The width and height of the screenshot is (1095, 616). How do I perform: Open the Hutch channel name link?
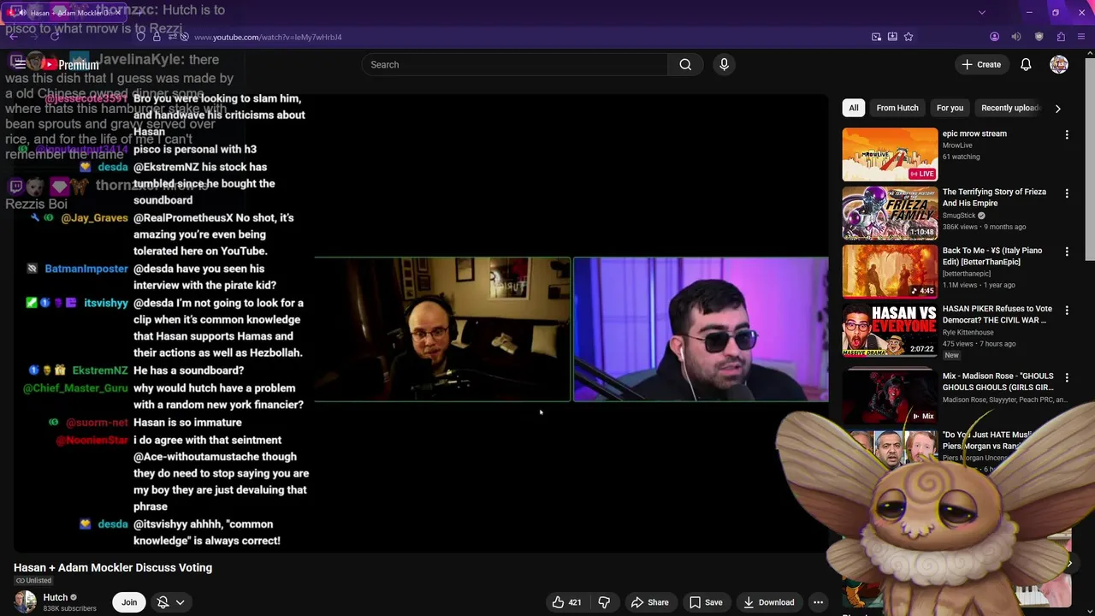(55, 597)
